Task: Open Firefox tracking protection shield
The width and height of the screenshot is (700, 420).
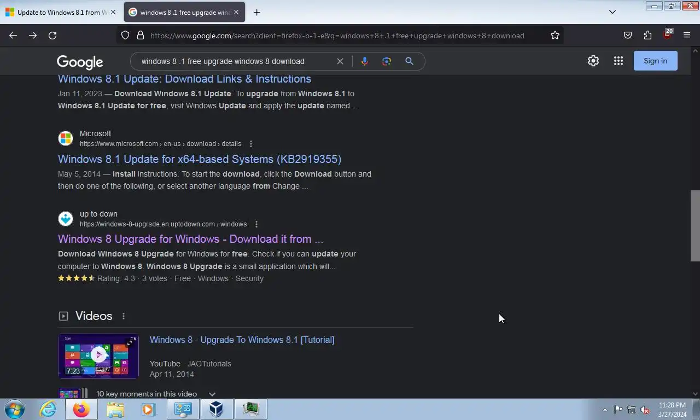Action: pos(125,36)
